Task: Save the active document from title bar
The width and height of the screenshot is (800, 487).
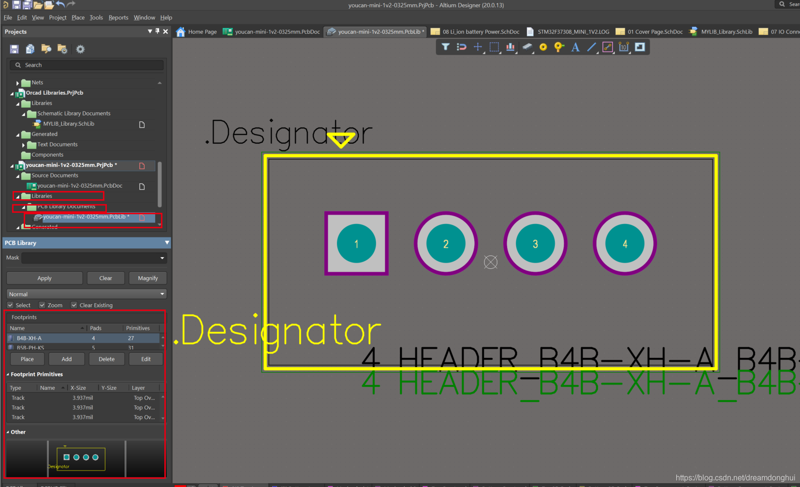Action: 16,5
